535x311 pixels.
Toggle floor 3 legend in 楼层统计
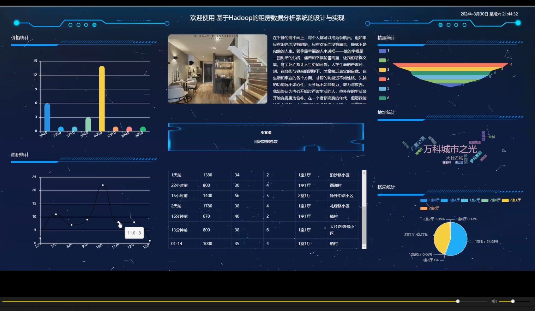[383, 70]
